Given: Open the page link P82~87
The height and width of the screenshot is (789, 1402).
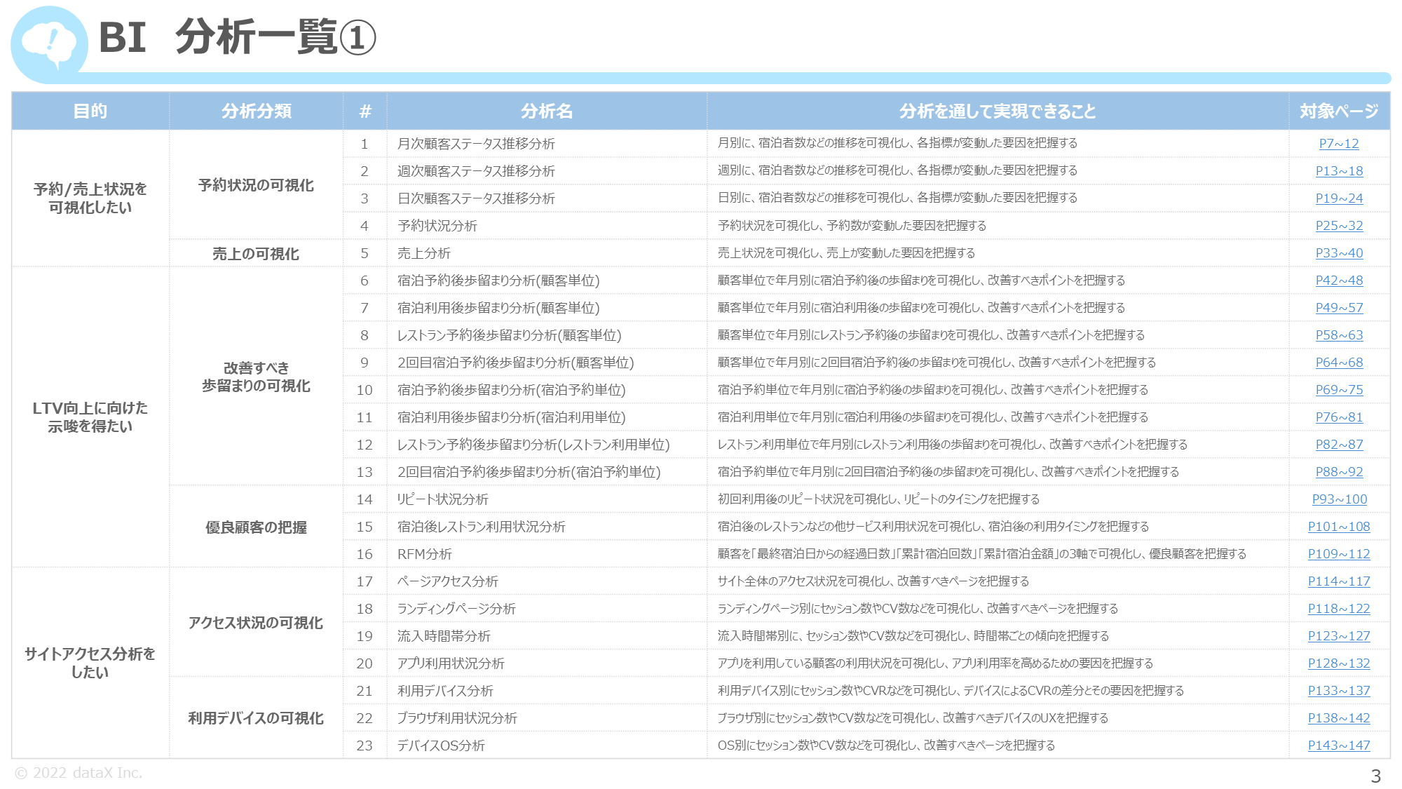Looking at the screenshot, I should point(1339,445).
